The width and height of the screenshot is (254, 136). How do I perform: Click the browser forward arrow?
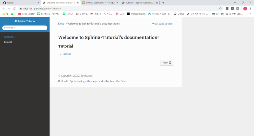click(9, 9)
